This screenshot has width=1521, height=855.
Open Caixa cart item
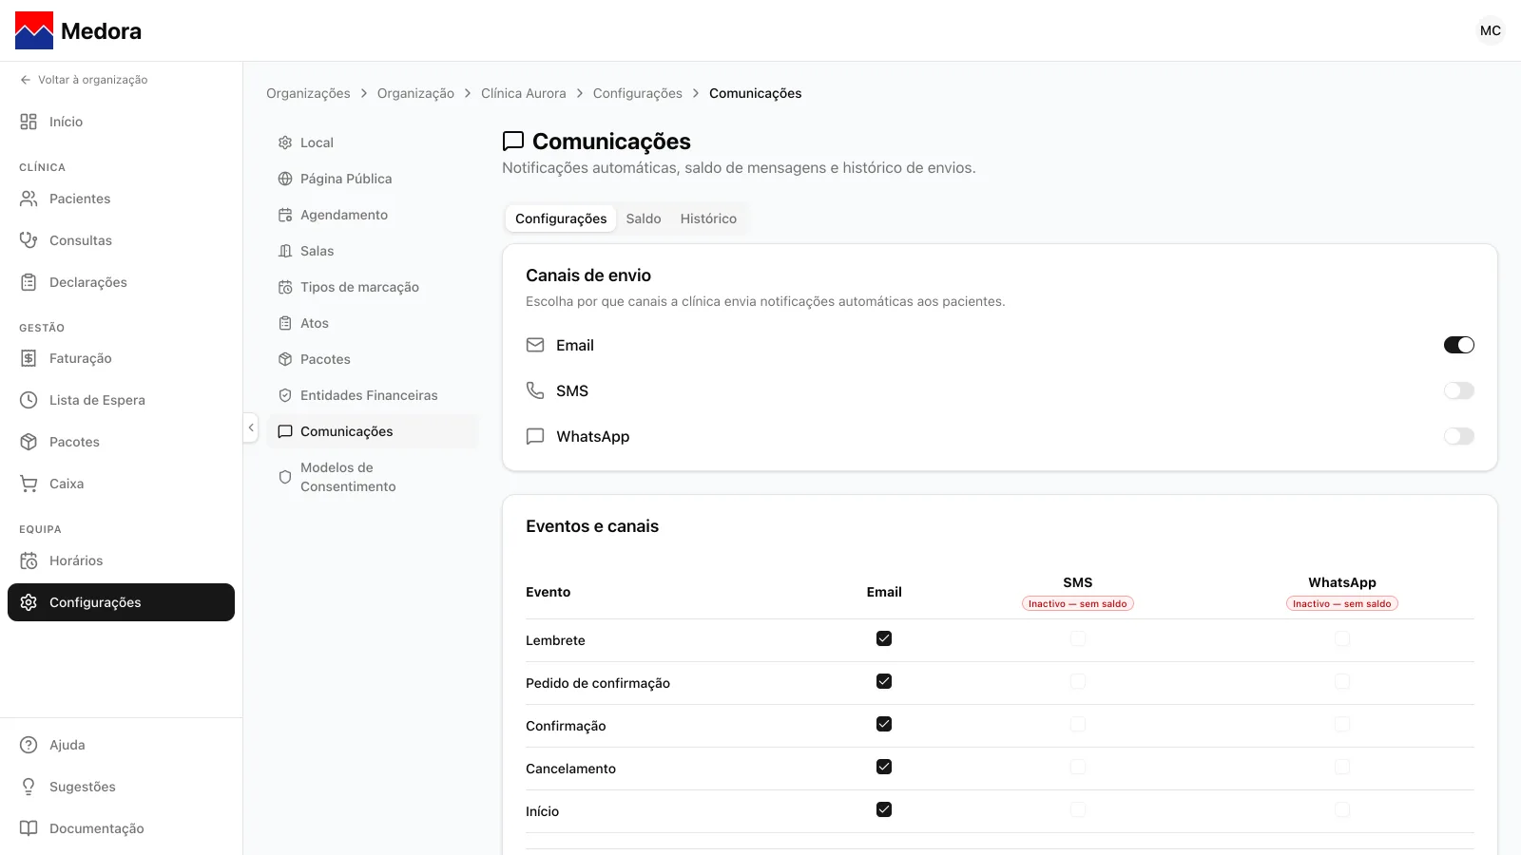121,484
